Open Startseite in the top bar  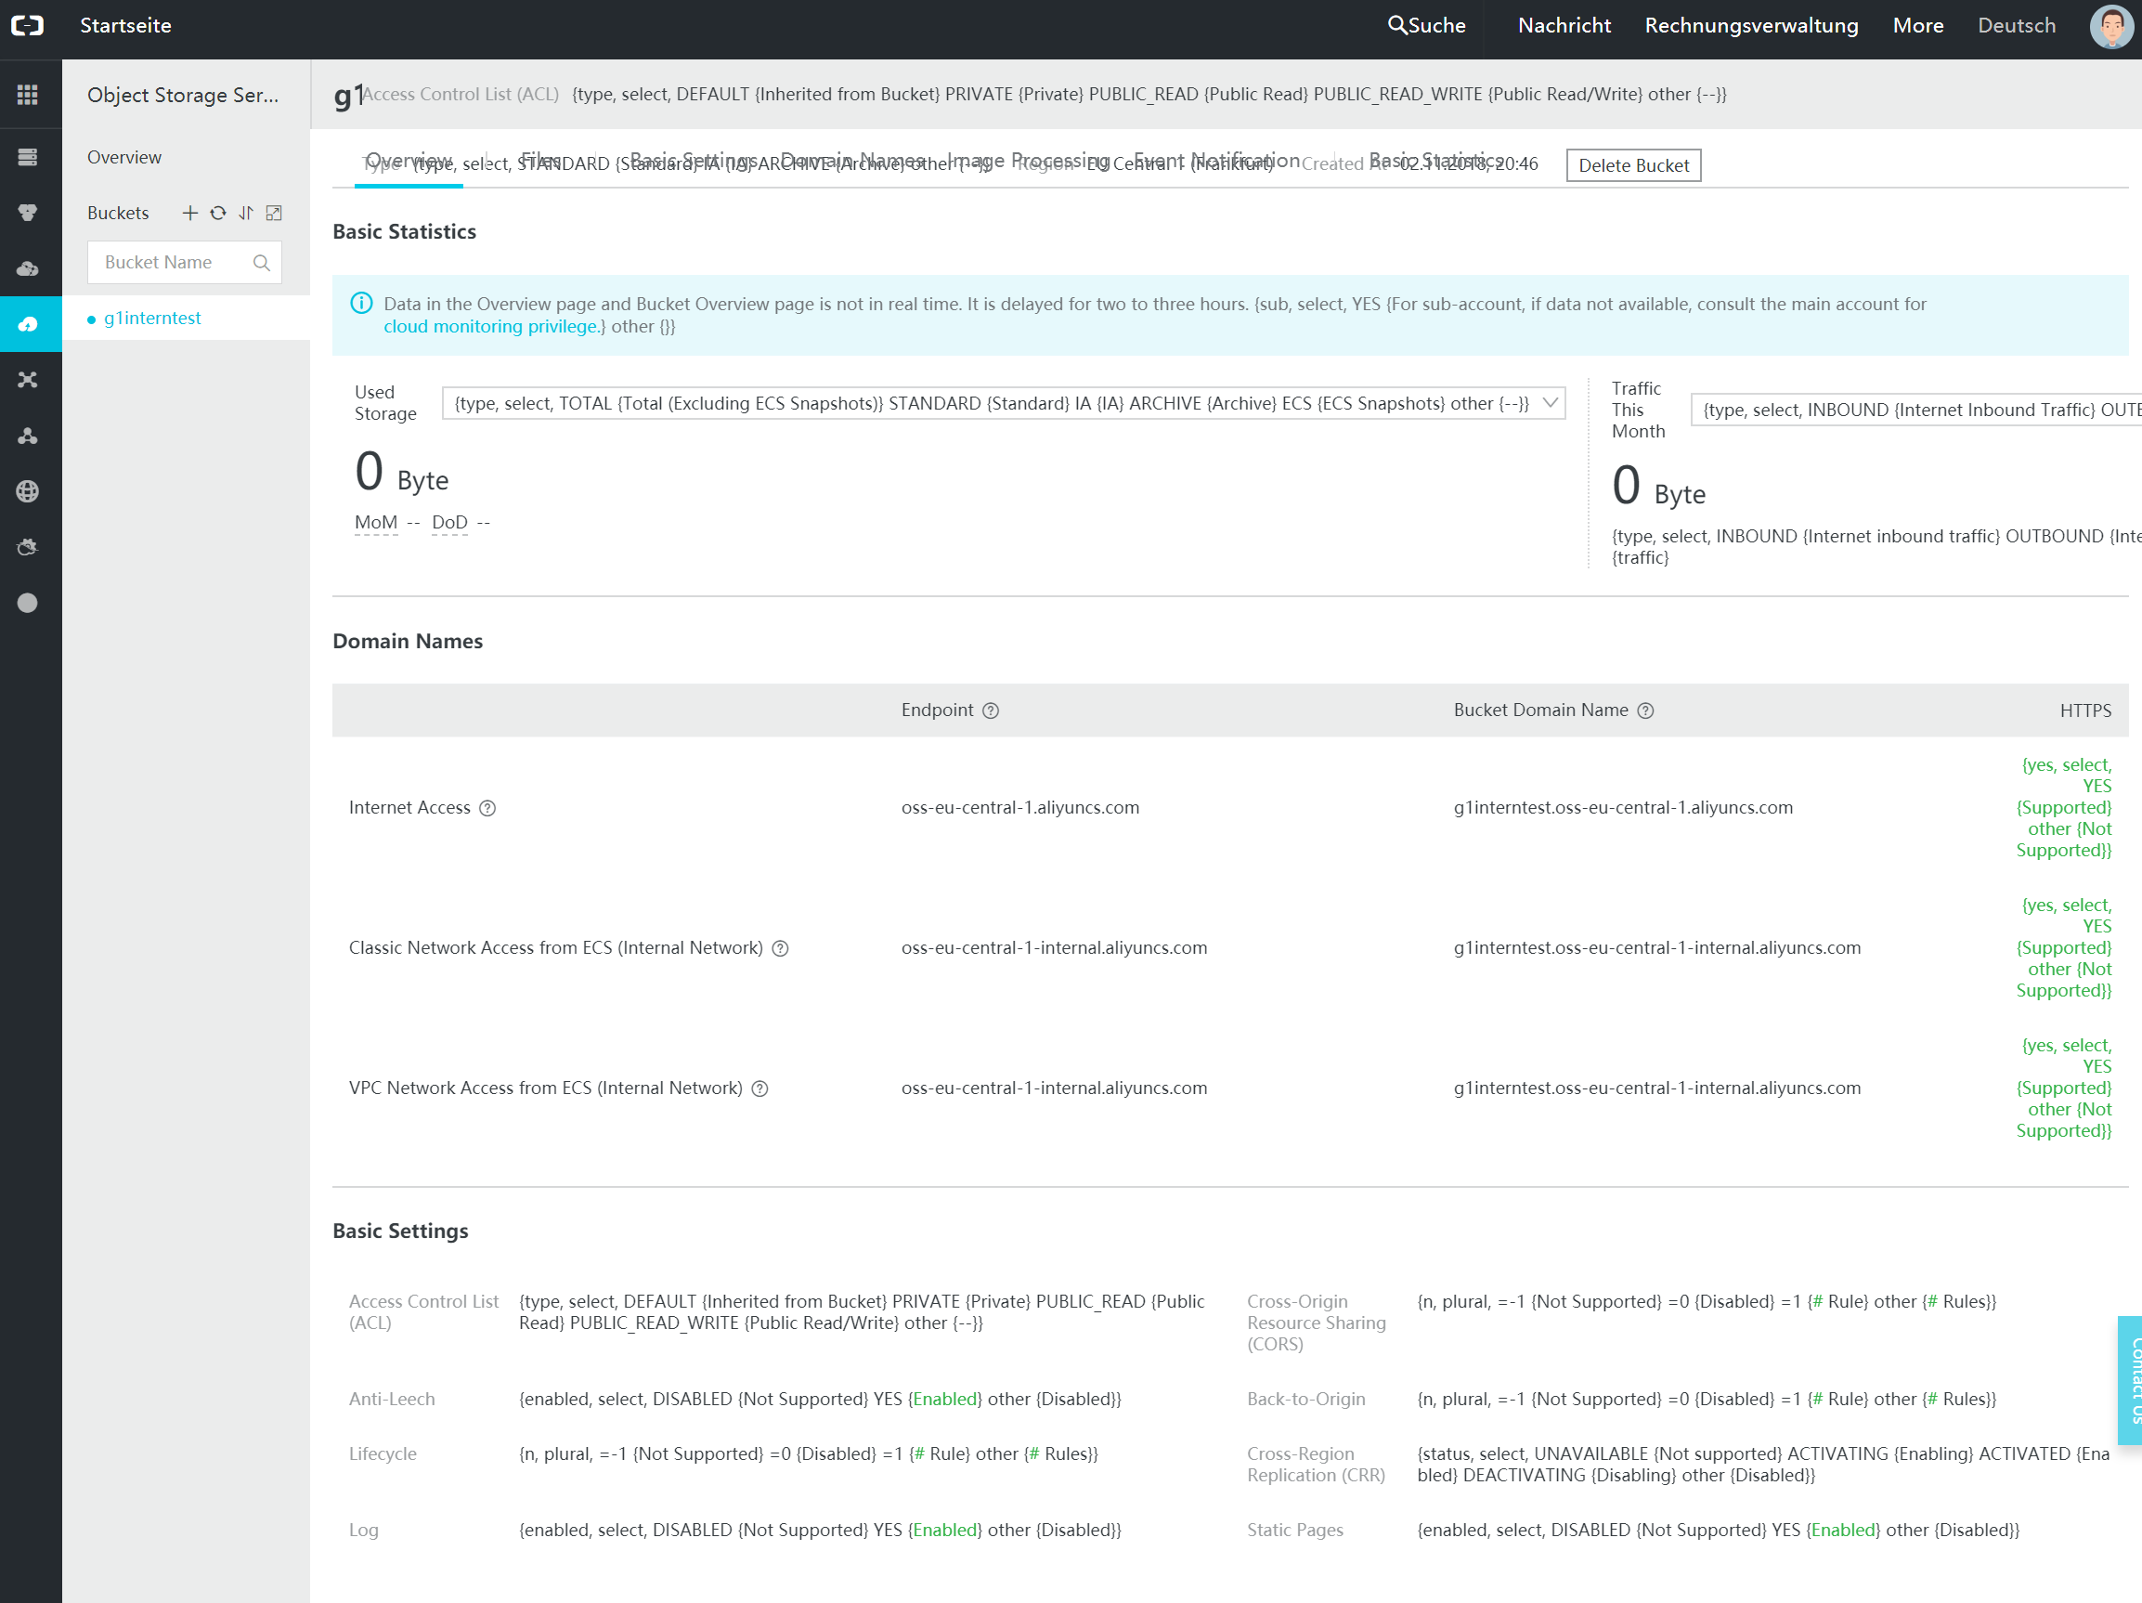point(126,26)
